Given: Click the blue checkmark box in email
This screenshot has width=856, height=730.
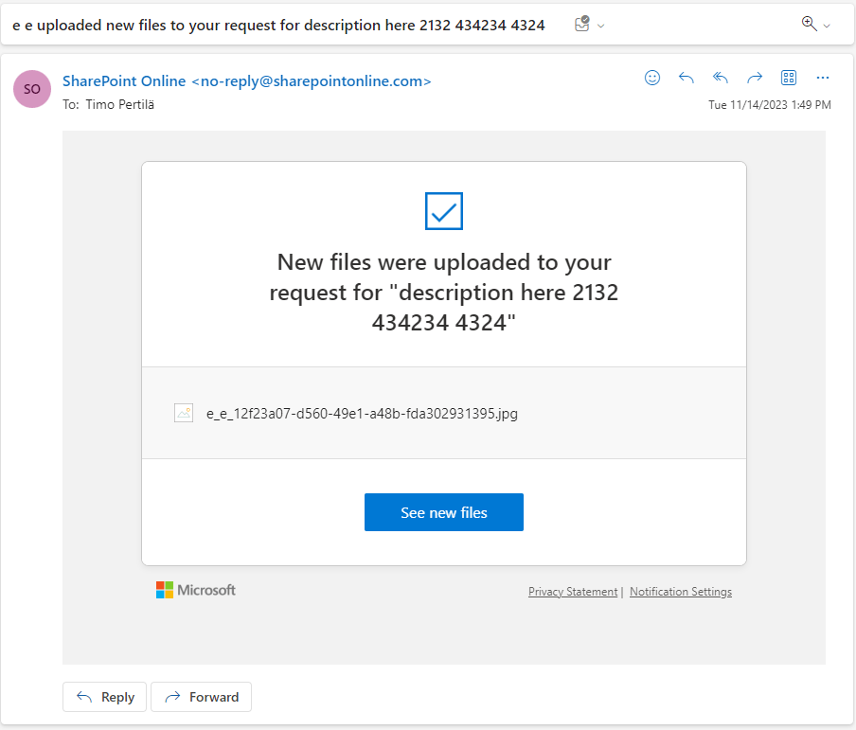Looking at the screenshot, I should point(444,211).
